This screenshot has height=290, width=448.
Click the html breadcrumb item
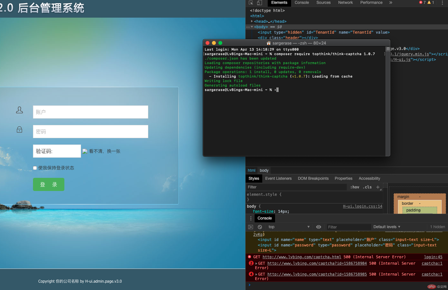coord(251,170)
